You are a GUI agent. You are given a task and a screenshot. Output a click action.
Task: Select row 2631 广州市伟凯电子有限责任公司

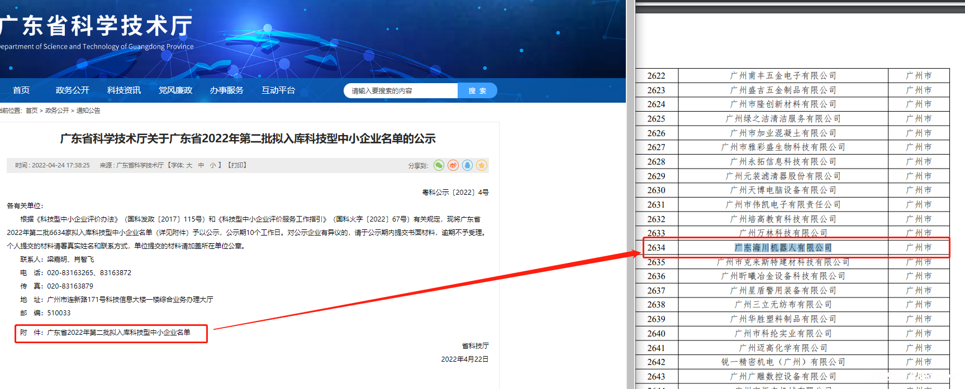pyautogui.click(x=792, y=204)
